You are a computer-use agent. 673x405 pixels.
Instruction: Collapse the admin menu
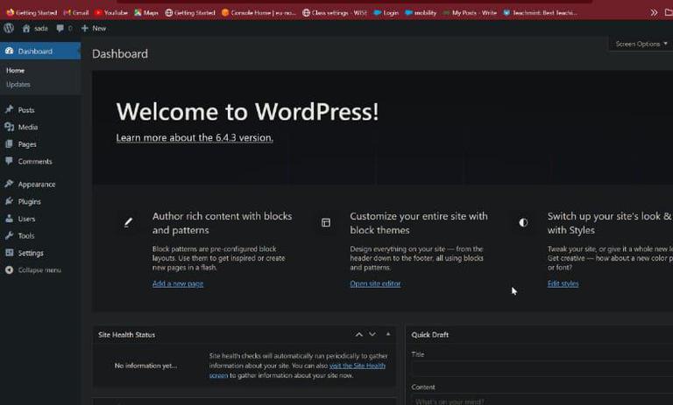click(33, 270)
